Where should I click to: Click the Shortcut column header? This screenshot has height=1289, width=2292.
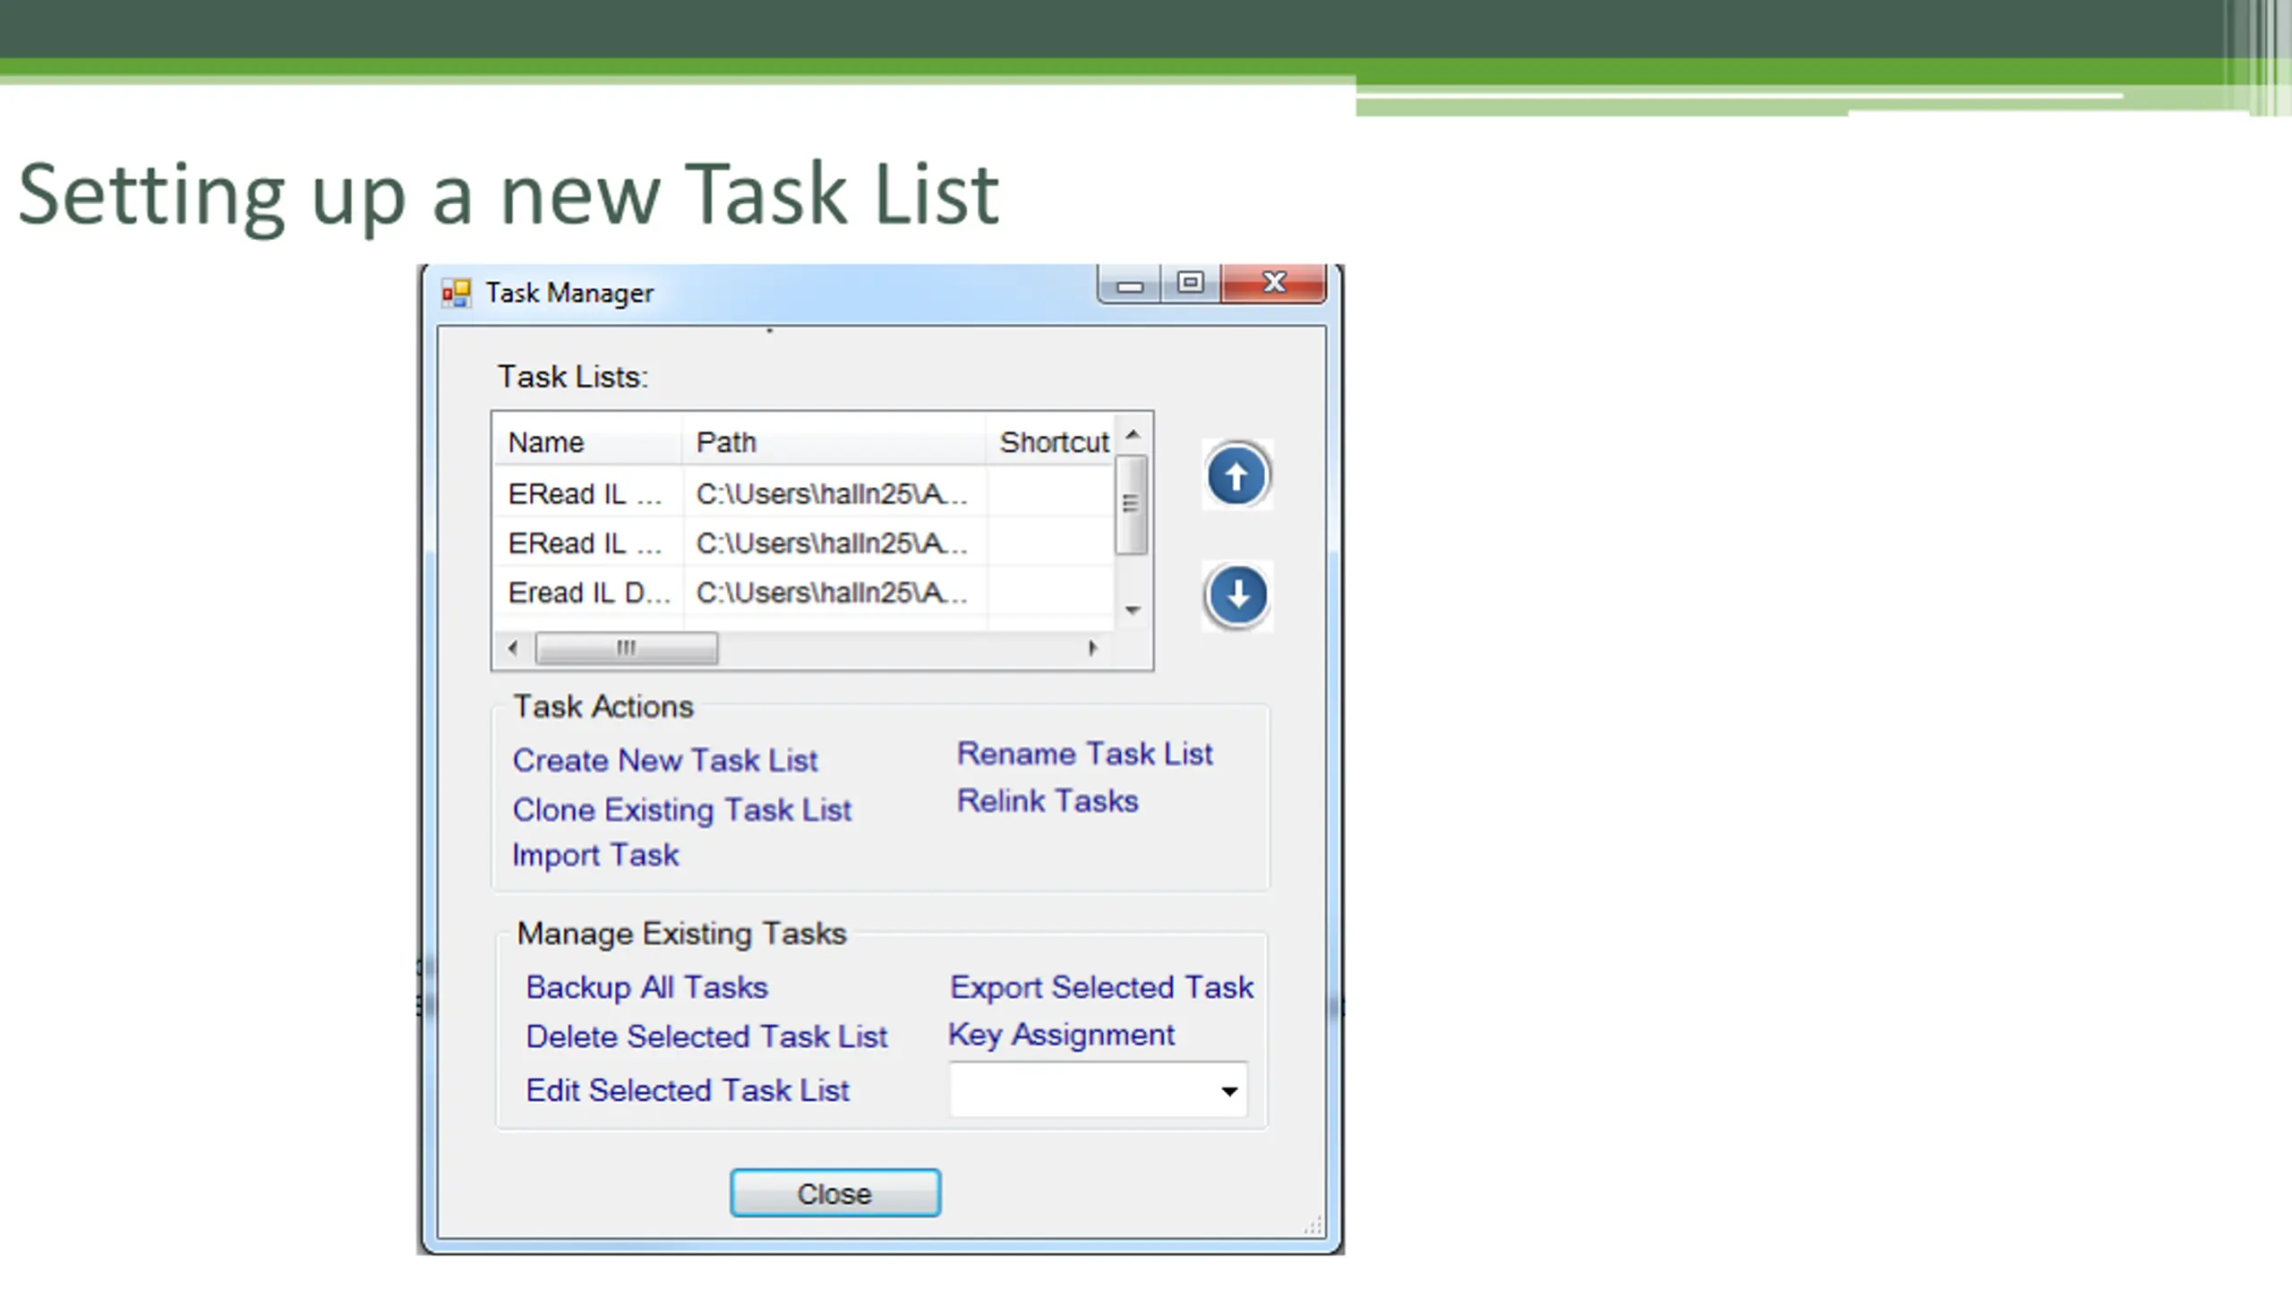[x=1051, y=442]
